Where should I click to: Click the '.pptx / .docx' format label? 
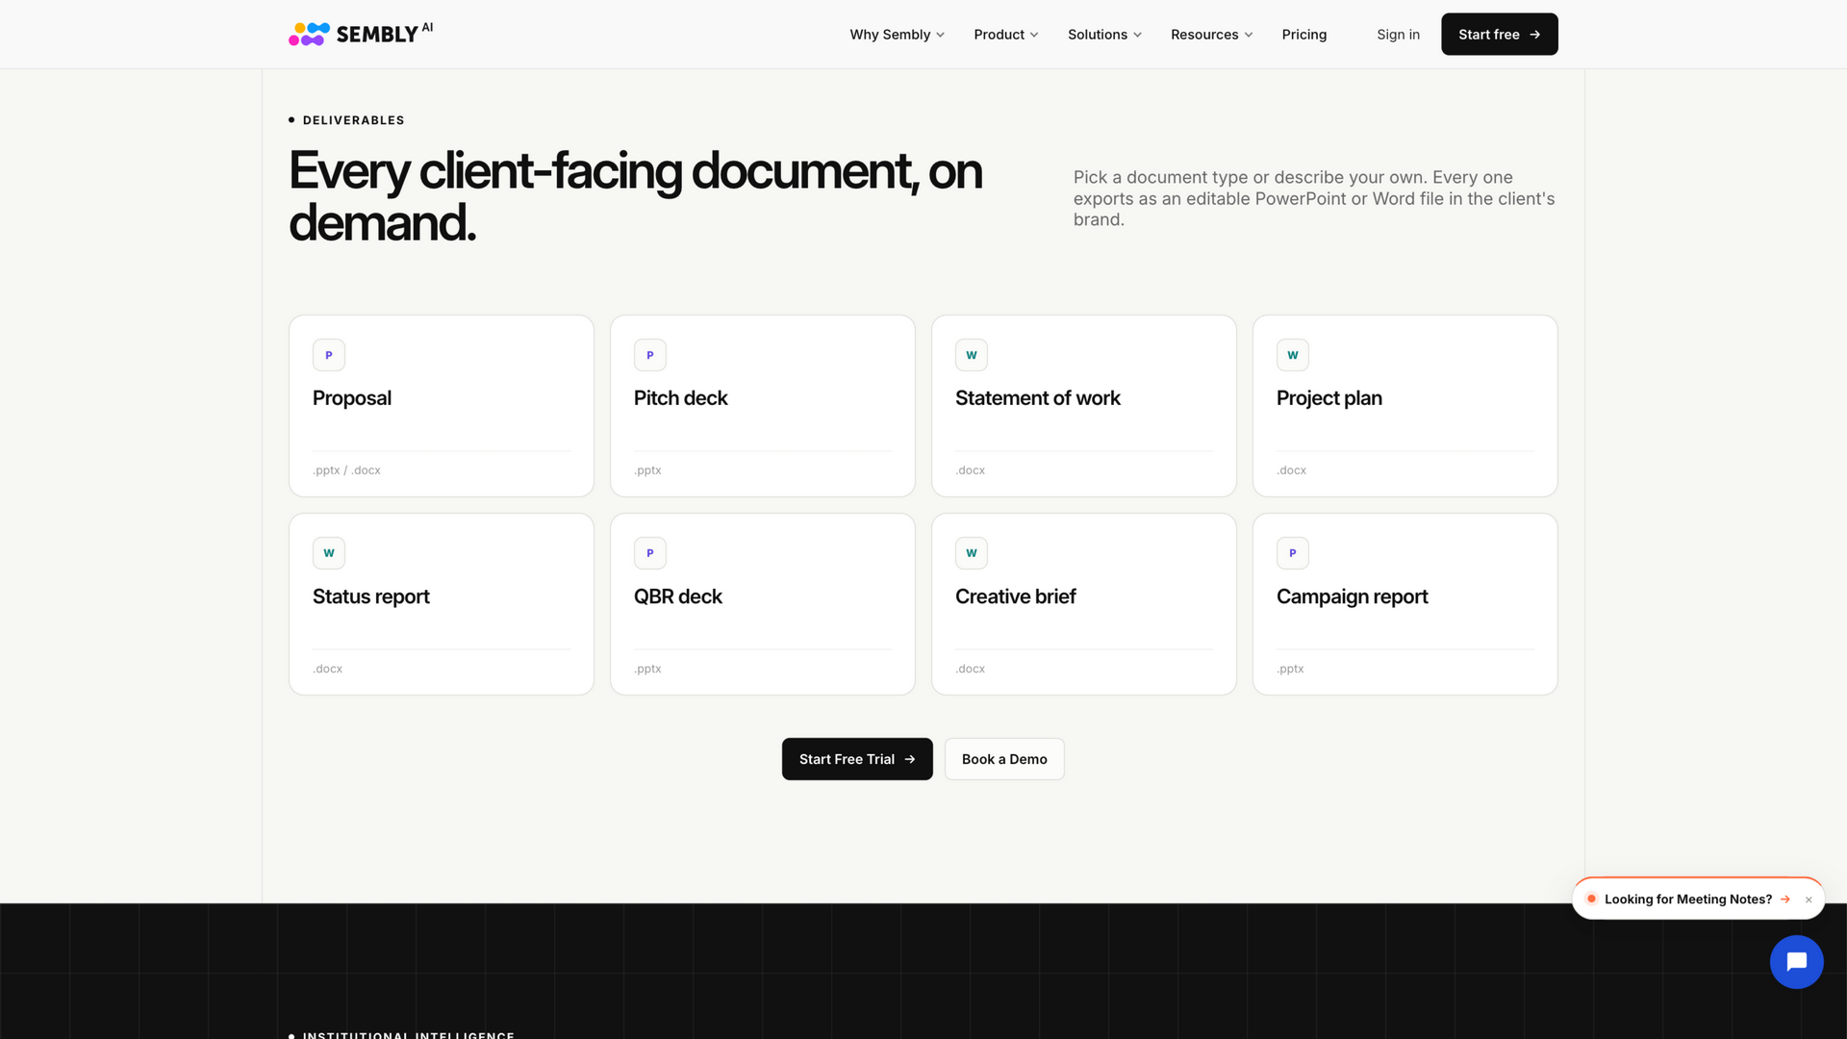pos(346,470)
